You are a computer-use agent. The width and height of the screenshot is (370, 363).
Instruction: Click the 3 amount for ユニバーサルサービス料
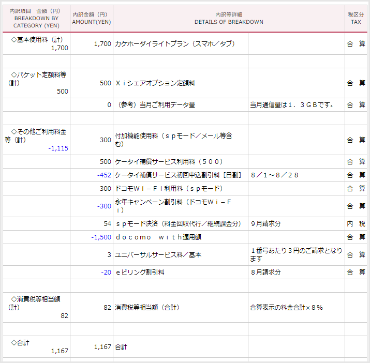(109, 255)
